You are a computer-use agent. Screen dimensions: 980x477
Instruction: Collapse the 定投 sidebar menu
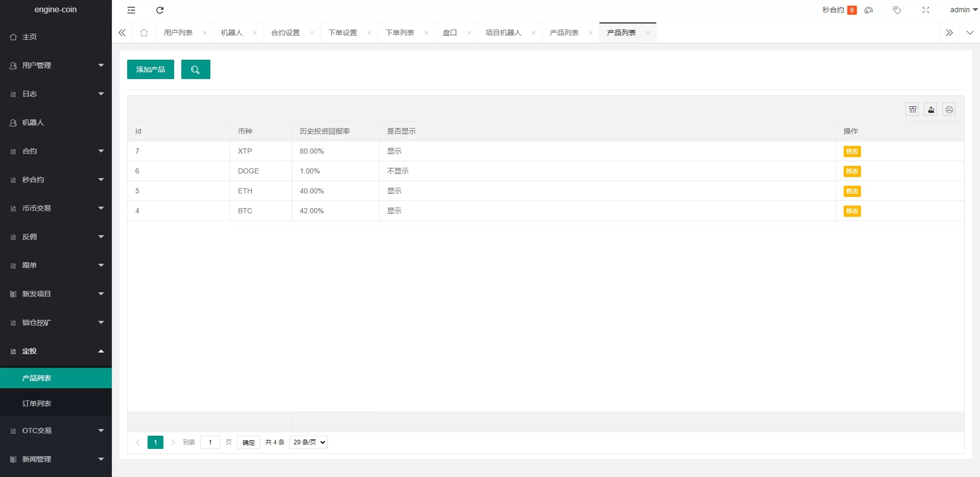pos(56,351)
